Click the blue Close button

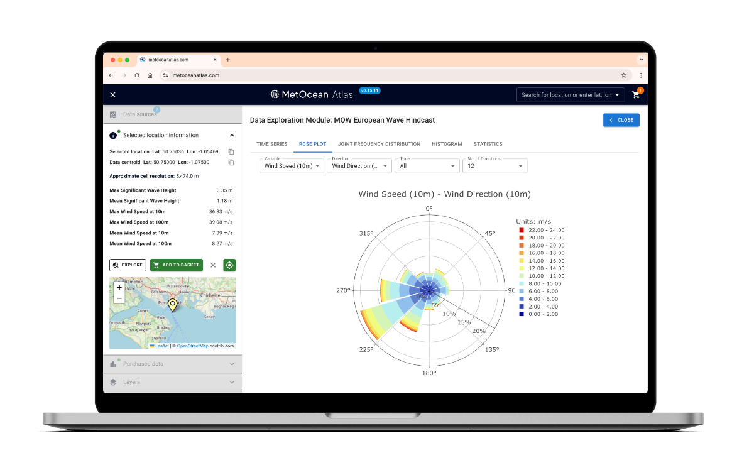click(x=621, y=120)
